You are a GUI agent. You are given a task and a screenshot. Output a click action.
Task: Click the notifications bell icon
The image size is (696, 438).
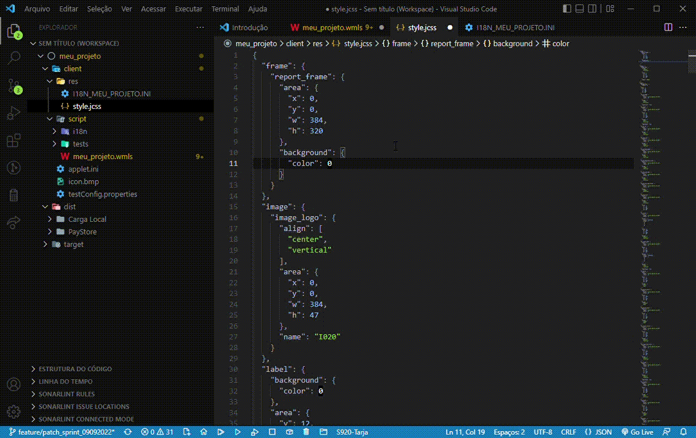[684, 431]
